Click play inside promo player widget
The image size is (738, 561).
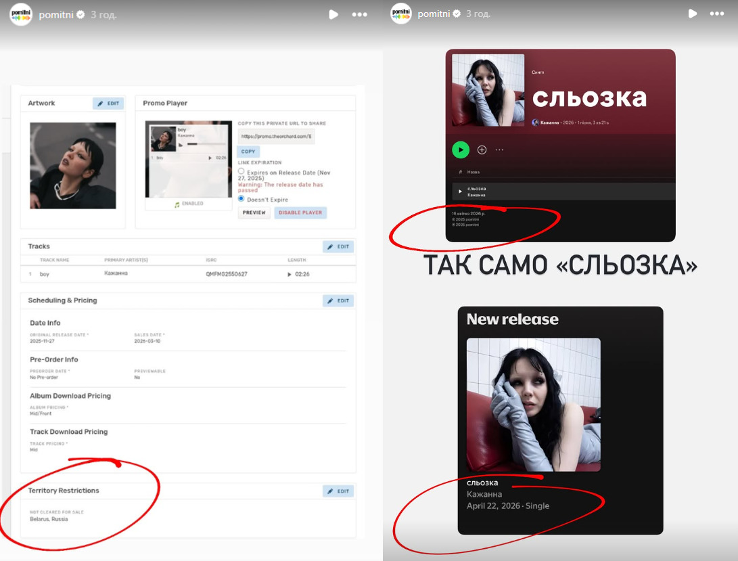pyautogui.click(x=181, y=145)
